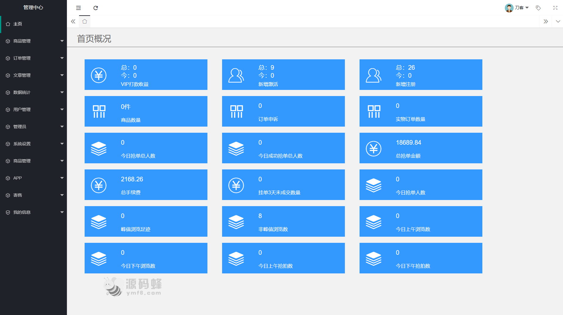Click the grid icon on 实物订单数量 card
Viewport: 563px width, 315px height.
click(x=374, y=112)
